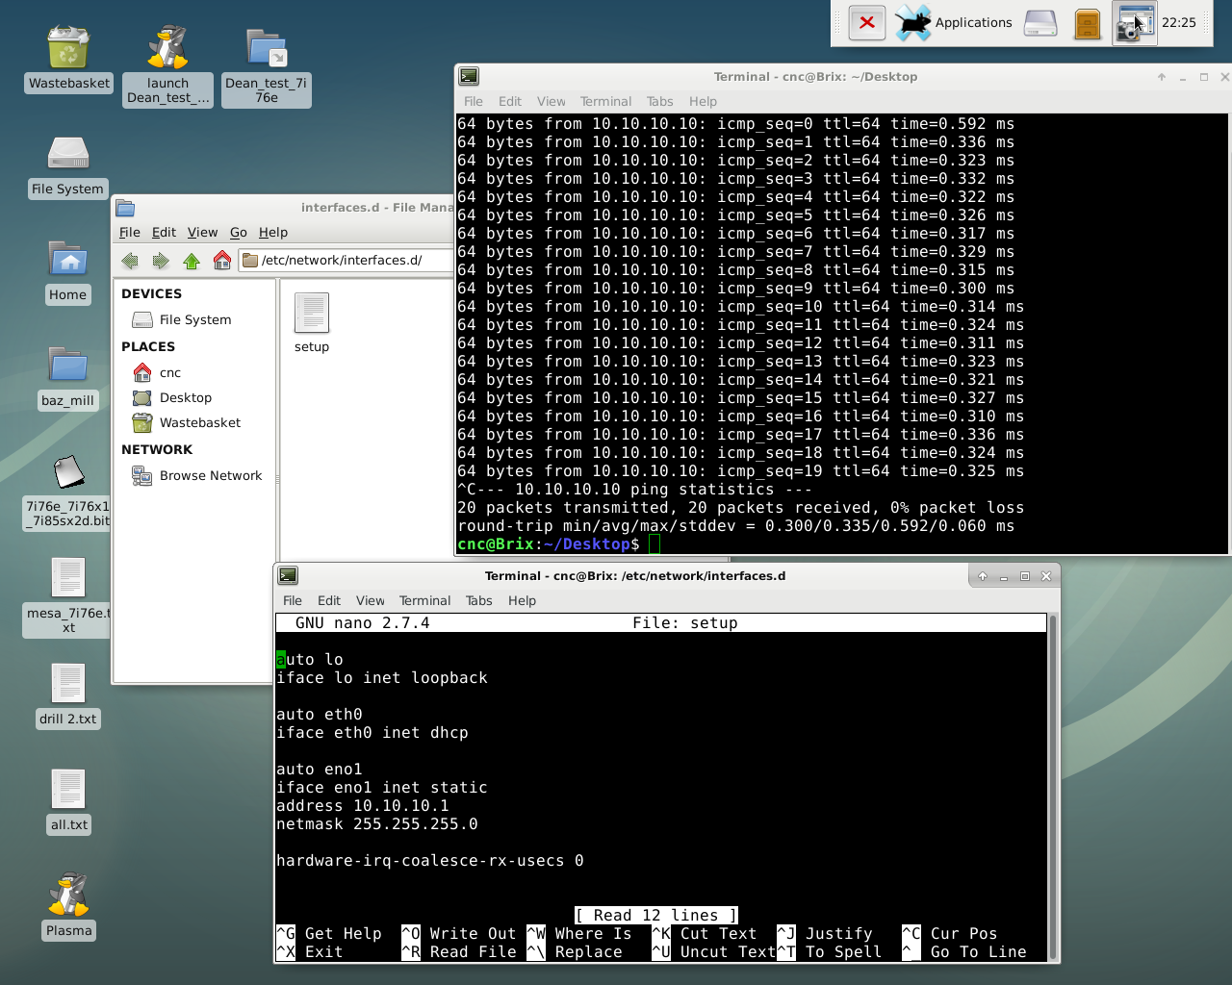1232x985 pixels.
Task: Click the Forward arrow in file manager
Action: 161,261
